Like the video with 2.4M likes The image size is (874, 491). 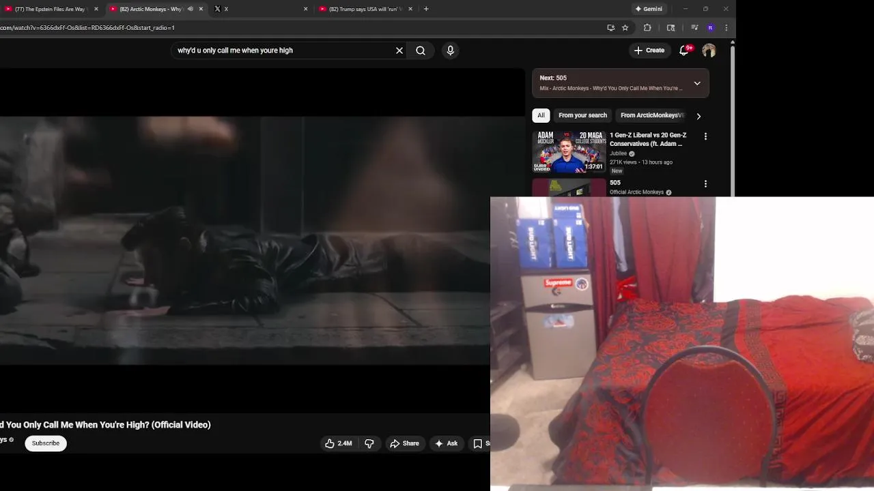point(339,443)
